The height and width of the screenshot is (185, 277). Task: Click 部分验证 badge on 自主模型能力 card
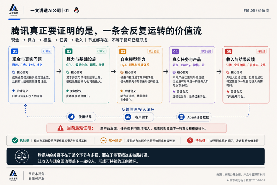[153, 51]
